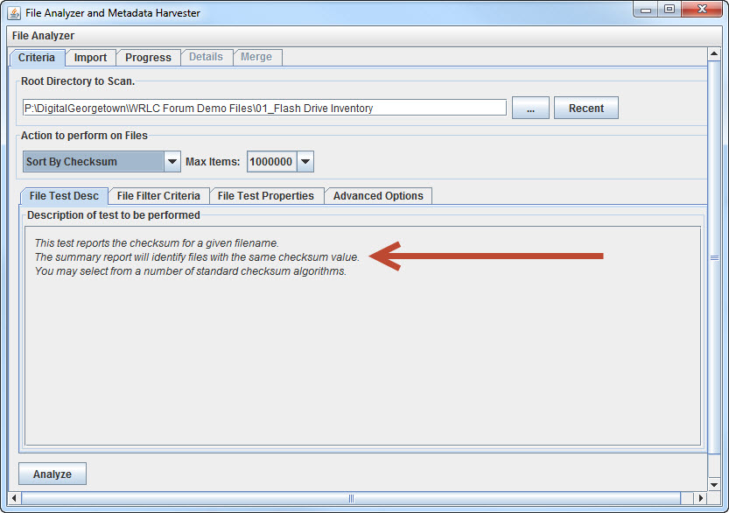Switch to the Import tab
Screen dimensions: 729x513
[90, 58]
